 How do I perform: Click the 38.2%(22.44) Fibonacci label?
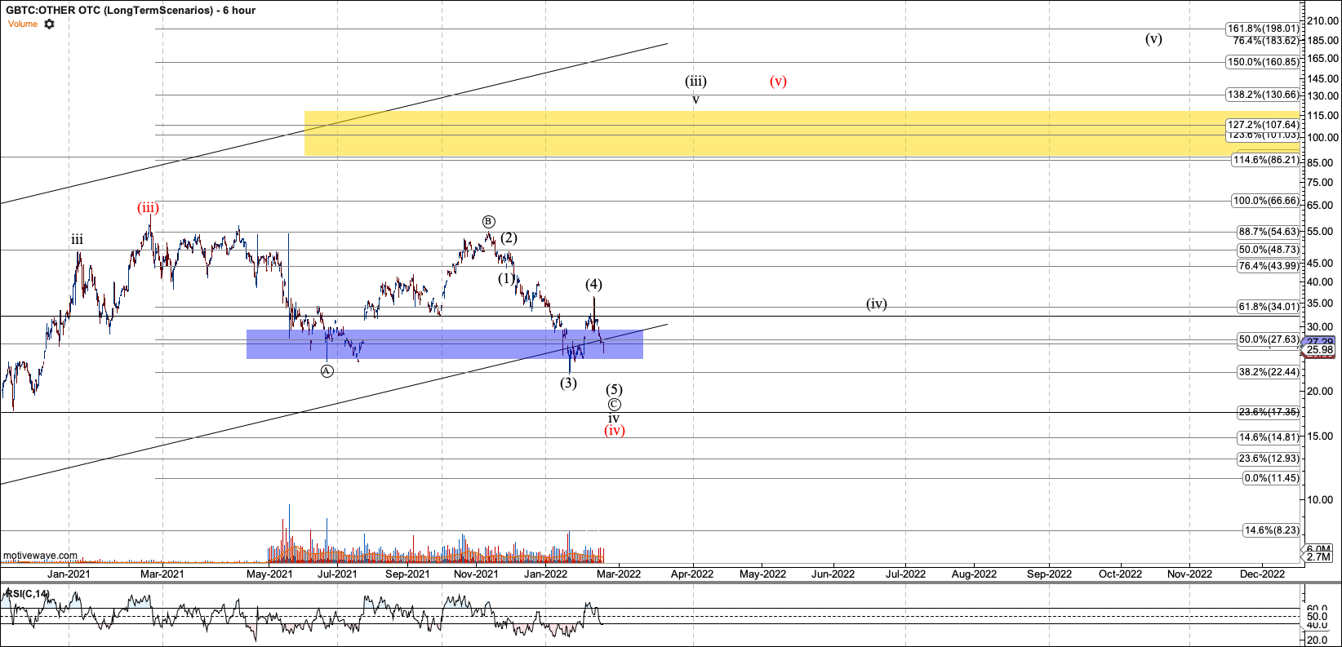pos(1268,372)
